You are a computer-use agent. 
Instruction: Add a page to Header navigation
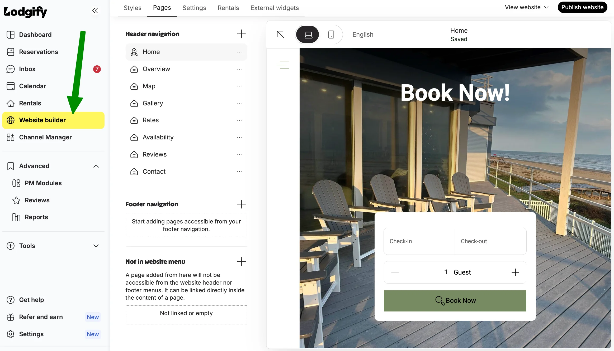(x=241, y=34)
